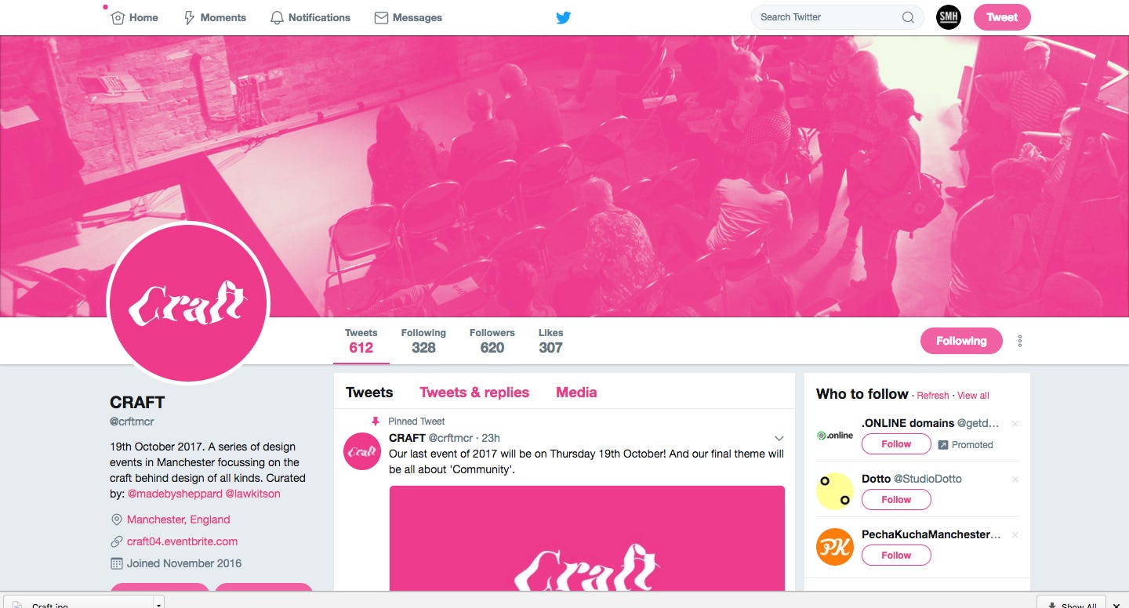The image size is (1129, 608).
Task: Click the pink Tweet button
Action: point(1002,17)
